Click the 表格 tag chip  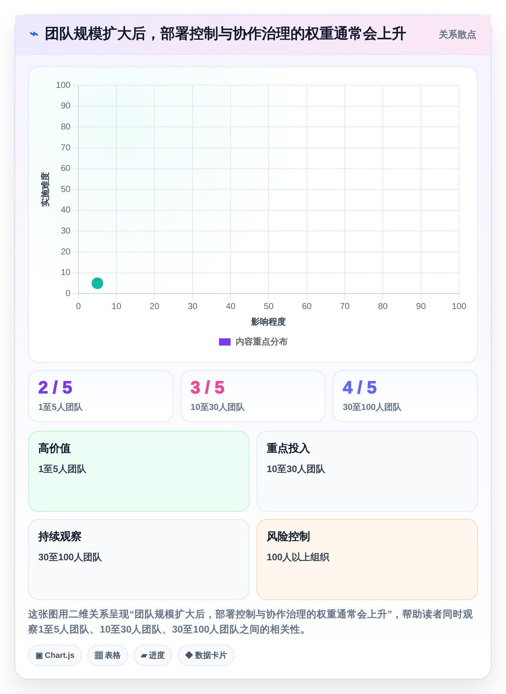click(108, 655)
